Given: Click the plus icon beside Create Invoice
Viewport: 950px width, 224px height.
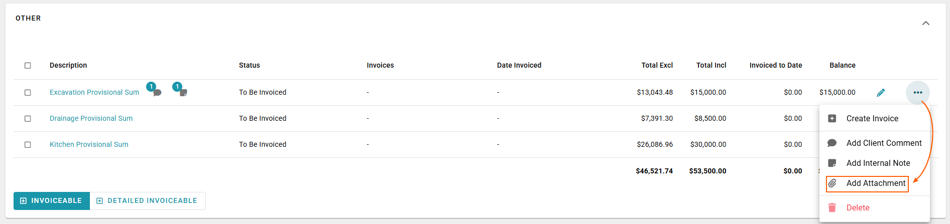Looking at the screenshot, I should [x=832, y=119].
